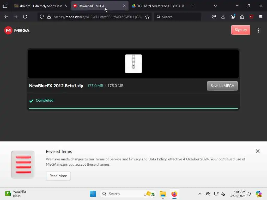Viewport: 267px width, 200px height.
Task: Open the uBlock Origin extension
Action: [251, 17]
